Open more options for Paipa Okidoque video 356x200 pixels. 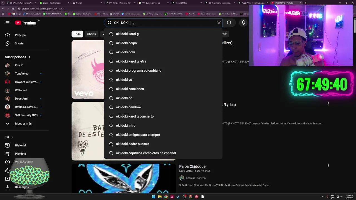(x=328, y=166)
